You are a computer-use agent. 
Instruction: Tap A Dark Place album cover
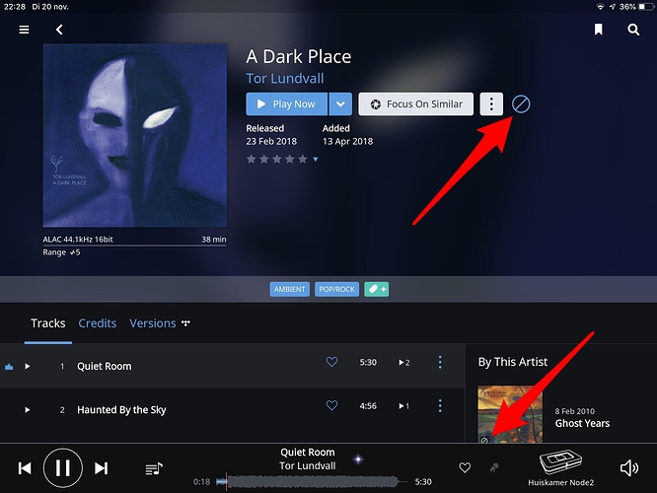(x=135, y=135)
